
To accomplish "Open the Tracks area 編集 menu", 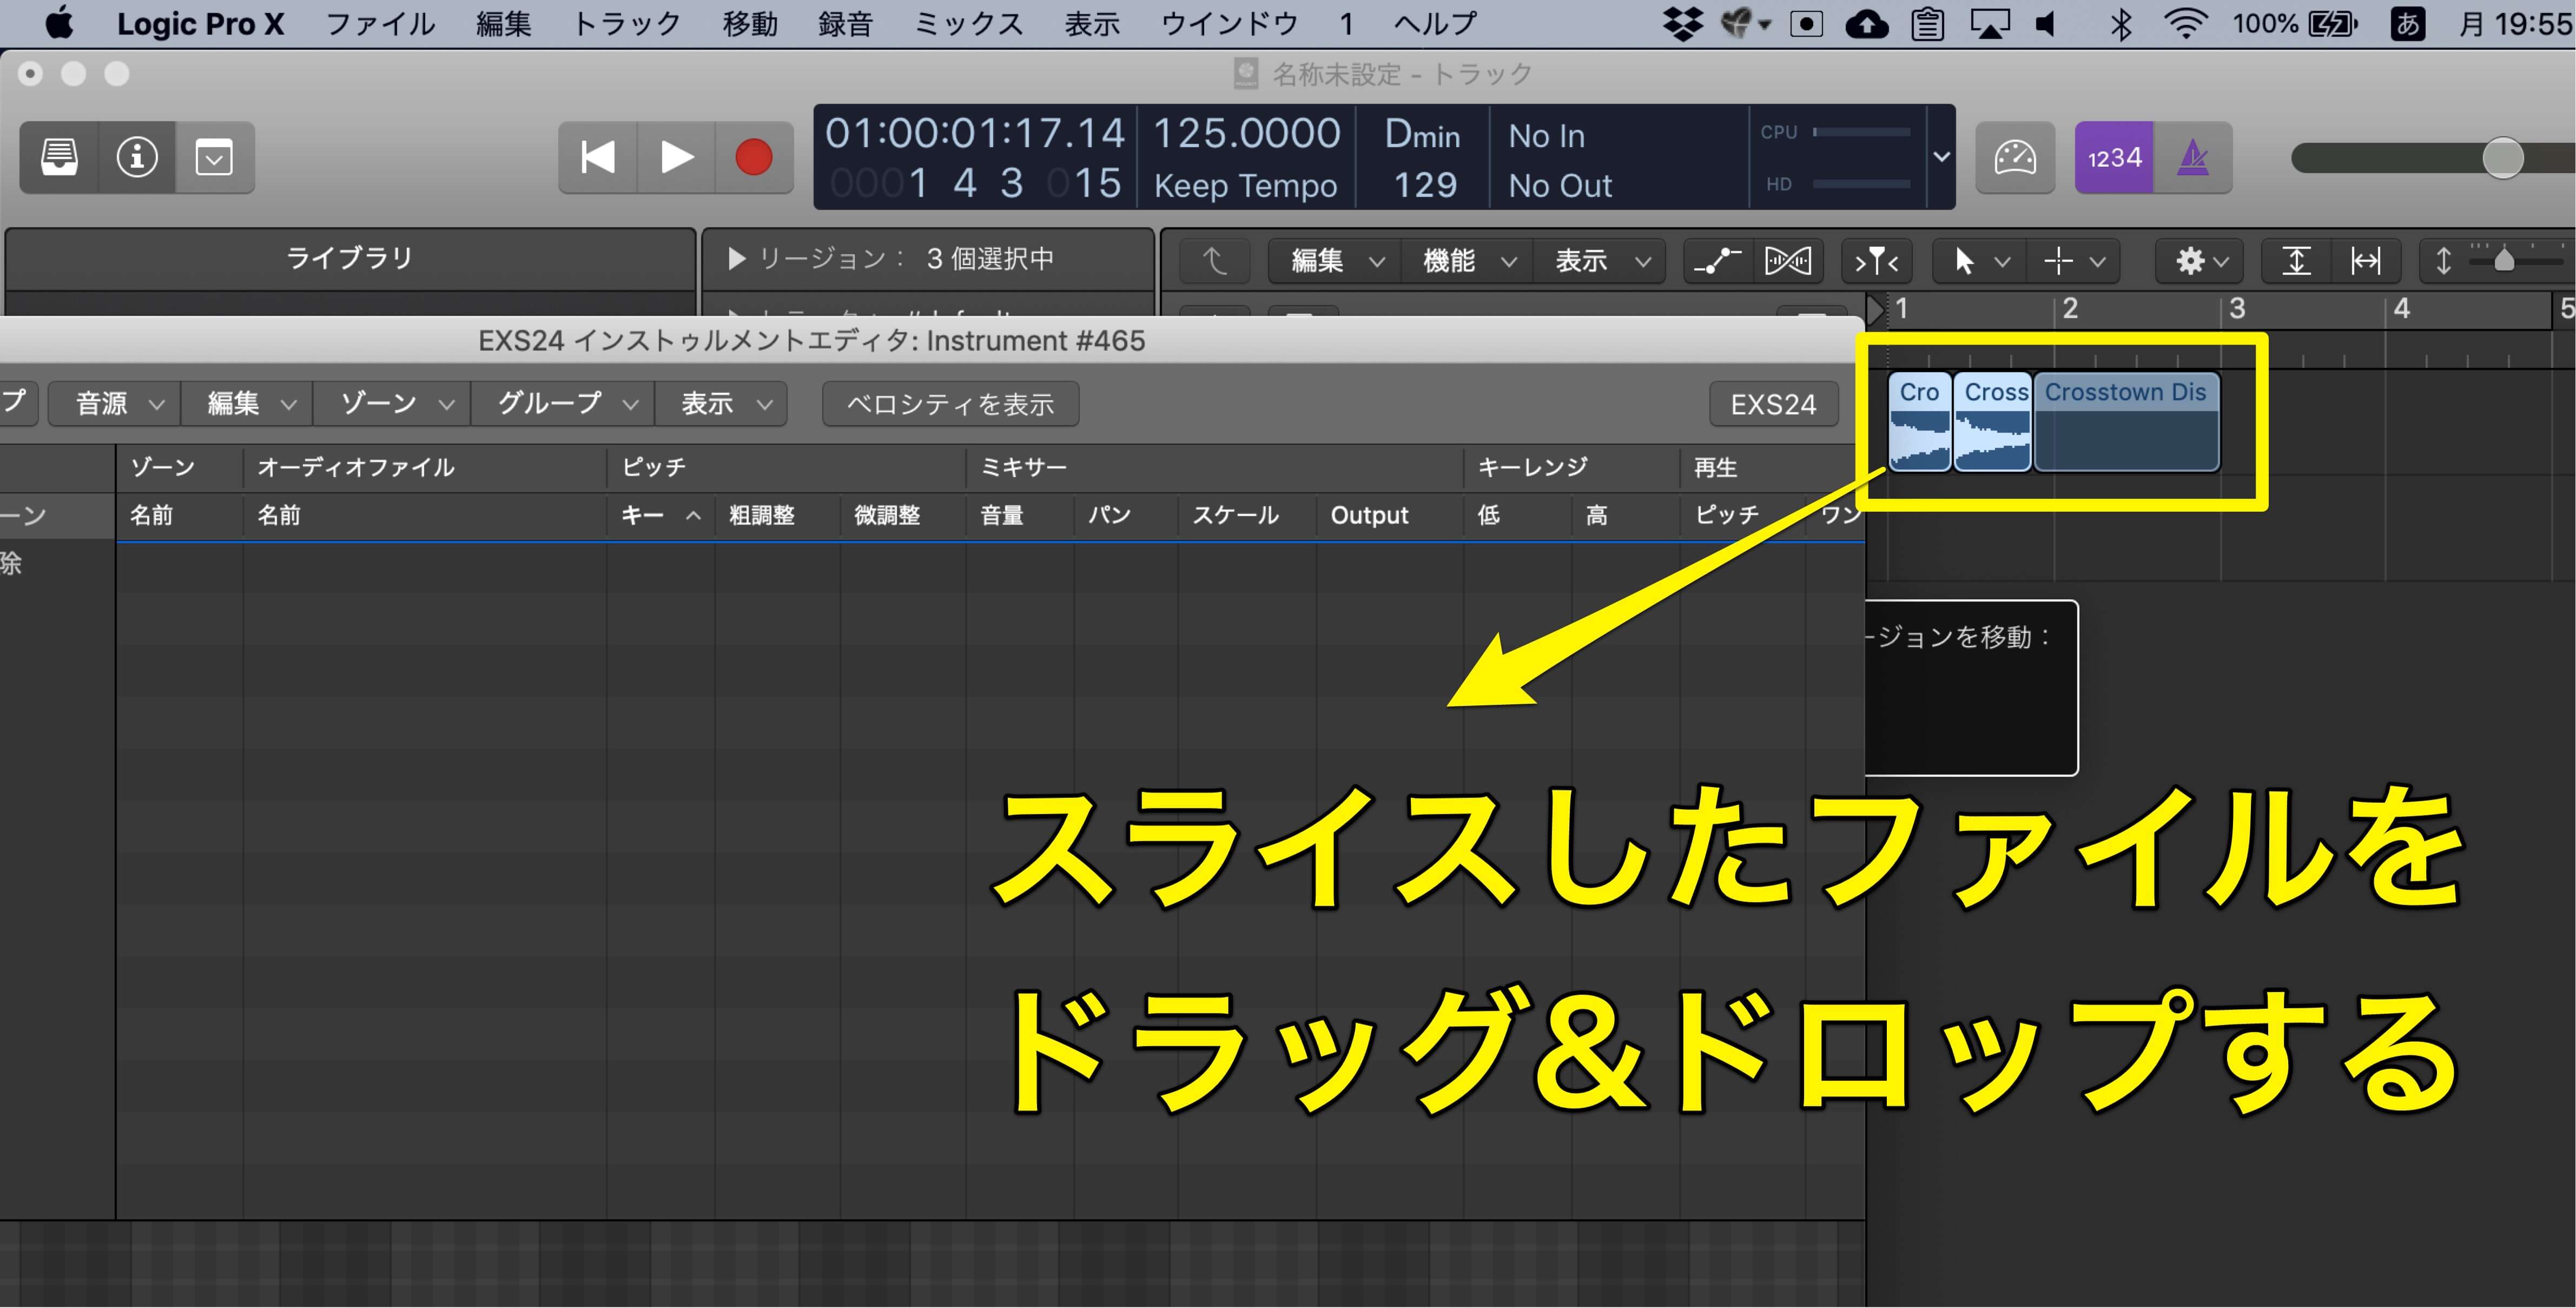I will pyautogui.click(x=1335, y=261).
